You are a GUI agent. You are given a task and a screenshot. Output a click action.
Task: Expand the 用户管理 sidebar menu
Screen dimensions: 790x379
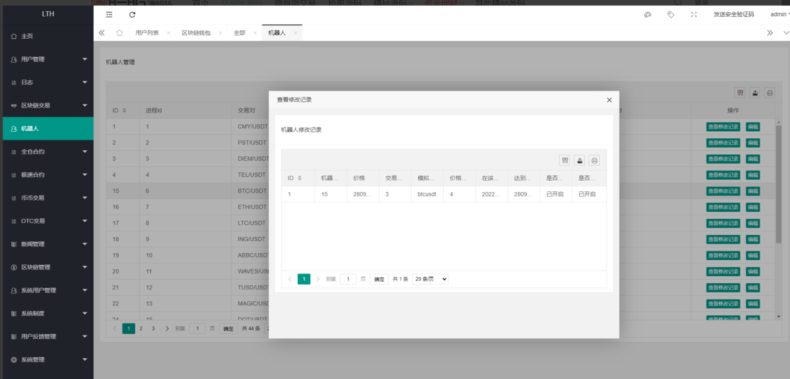(48, 59)
